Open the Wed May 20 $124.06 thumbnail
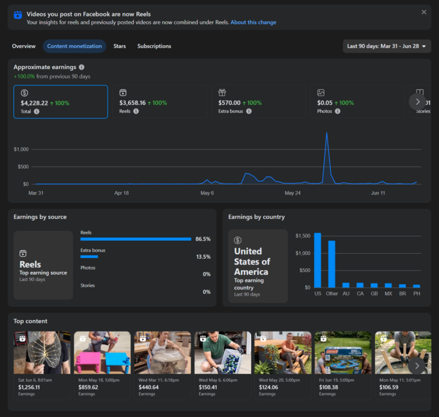Image resolution: width=439 pixels, height=417 pixels. [x=283, y=352]
